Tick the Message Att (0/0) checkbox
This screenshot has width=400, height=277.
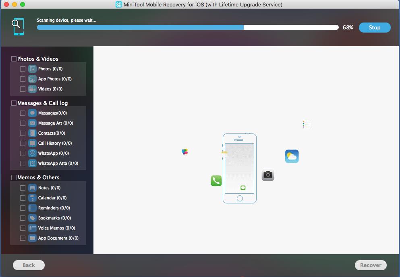coord(23,123)
